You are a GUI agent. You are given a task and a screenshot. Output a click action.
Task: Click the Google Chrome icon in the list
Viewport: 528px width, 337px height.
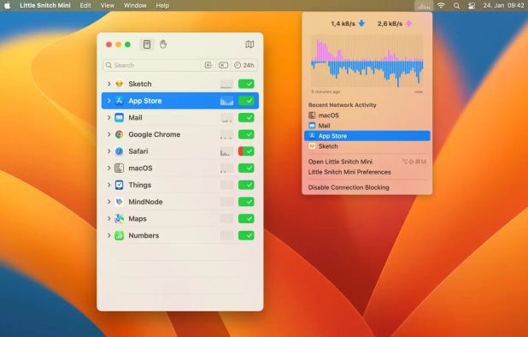pyautogui.click(x=120, y=134)
